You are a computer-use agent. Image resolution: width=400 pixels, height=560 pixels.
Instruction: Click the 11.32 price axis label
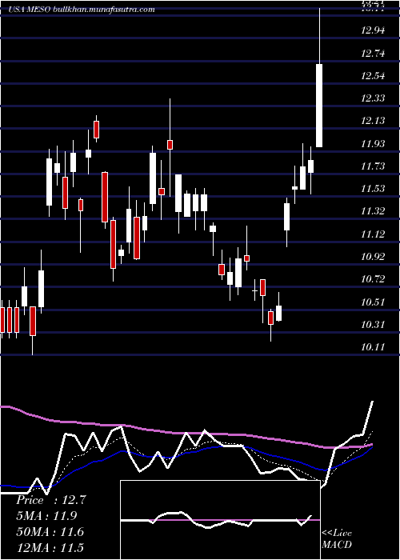click(x=373, y=211)
